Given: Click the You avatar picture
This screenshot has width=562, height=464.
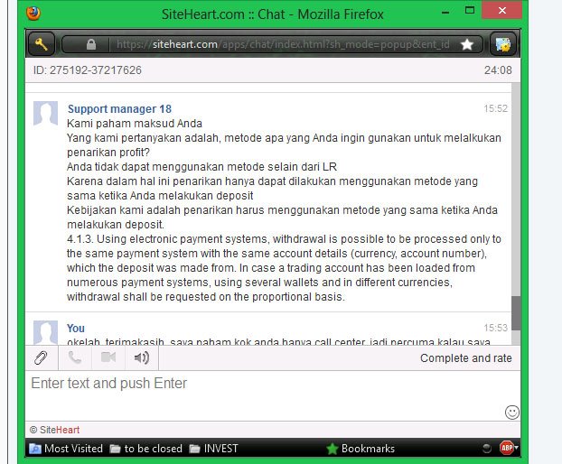Looking at the screenshot, I should coord(45,332).
